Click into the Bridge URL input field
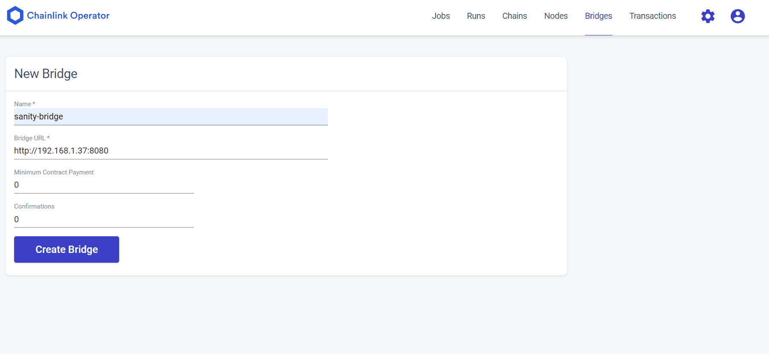Image resolution: width=769 pixels, height=354 pixels. coord(171,151)
